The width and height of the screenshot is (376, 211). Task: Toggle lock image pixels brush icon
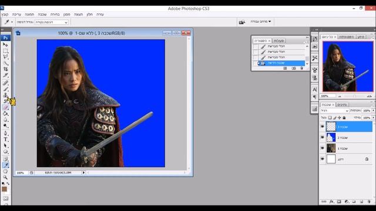335,118
